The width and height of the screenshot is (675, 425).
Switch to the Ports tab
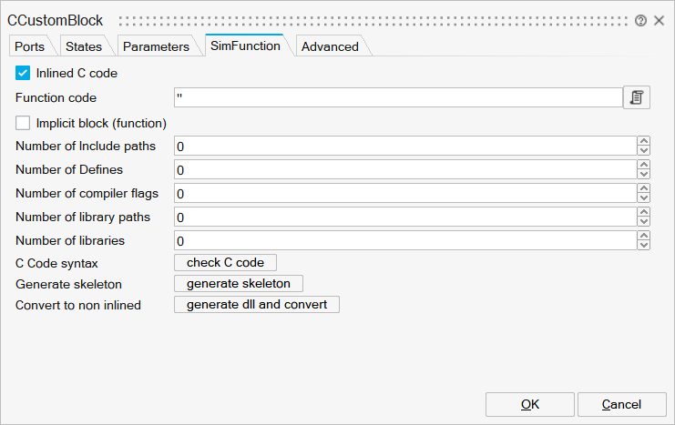click(x=29, y=46)
